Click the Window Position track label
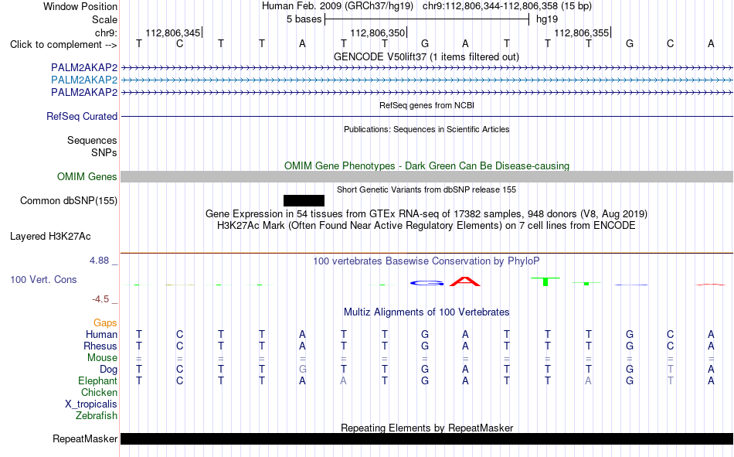The width and height of the screenshot is (734, 457). click(80, 6)
